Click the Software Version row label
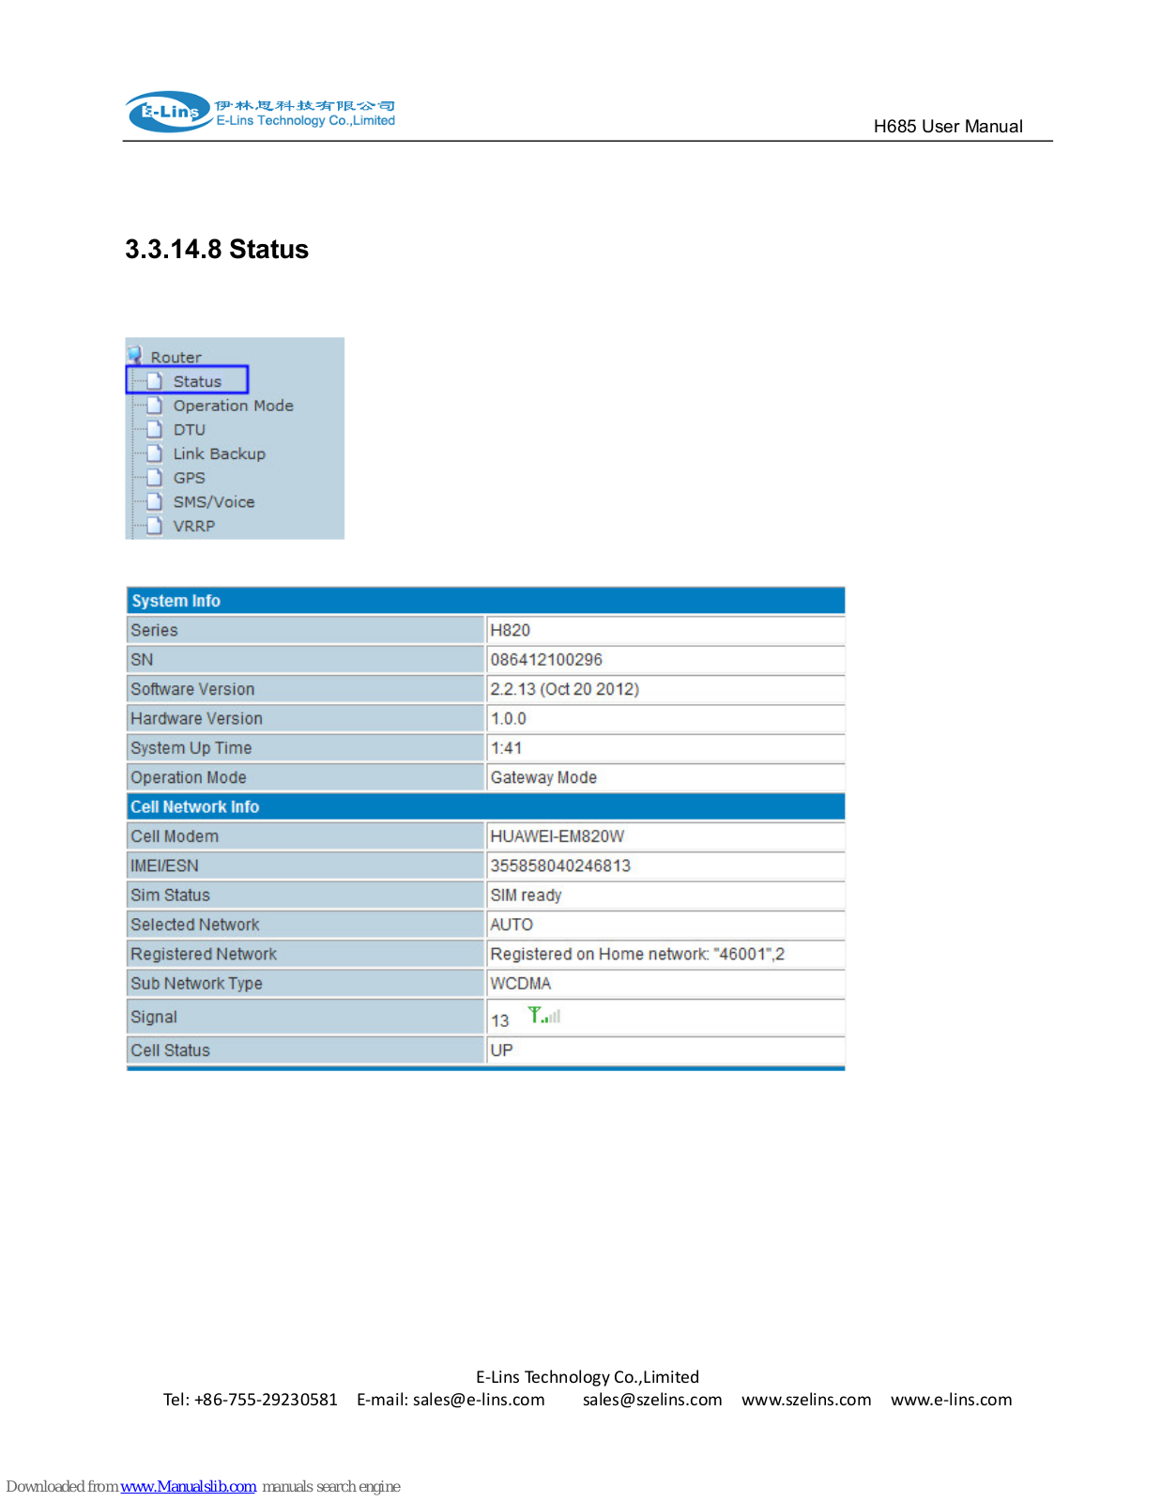Image resolution: width=1161 pixels, height=1502 pixels. point(192,689)
